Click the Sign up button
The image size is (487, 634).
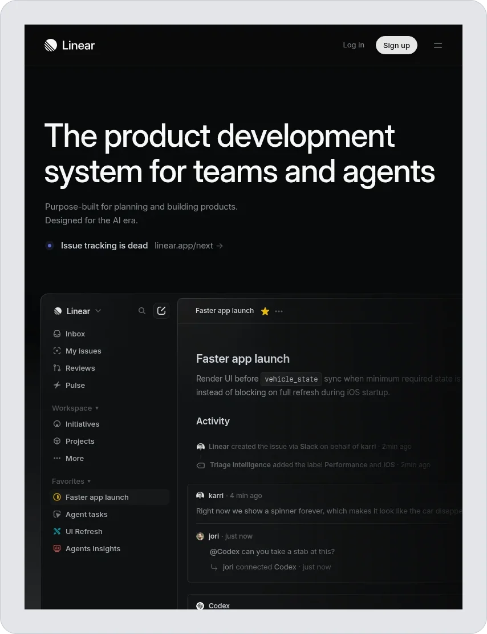pyautogui.click(x=396, y=45)
